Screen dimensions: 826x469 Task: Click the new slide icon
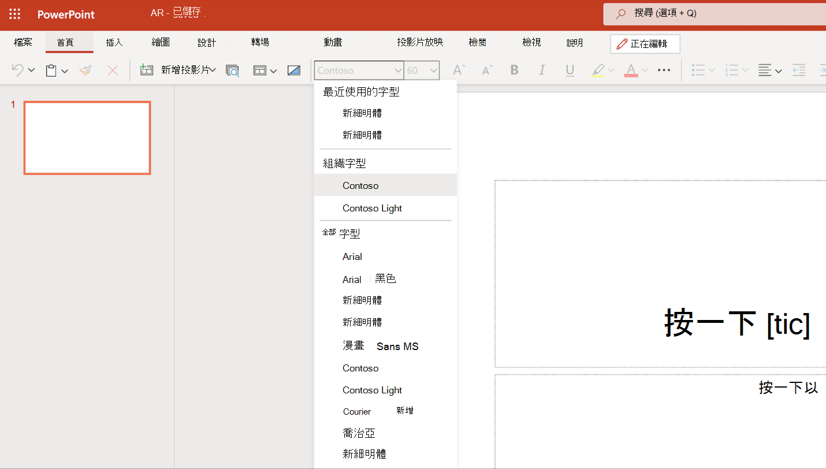[147, 70]
